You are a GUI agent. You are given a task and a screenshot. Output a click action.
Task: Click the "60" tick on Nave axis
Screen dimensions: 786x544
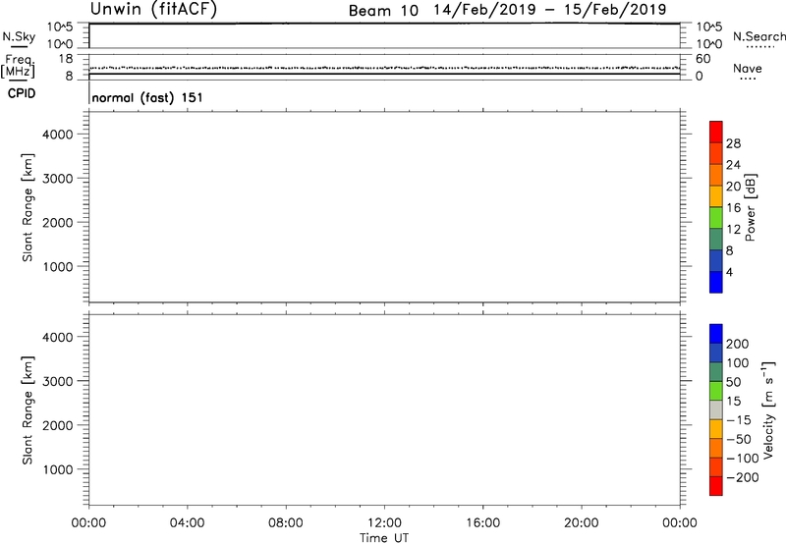702,59
